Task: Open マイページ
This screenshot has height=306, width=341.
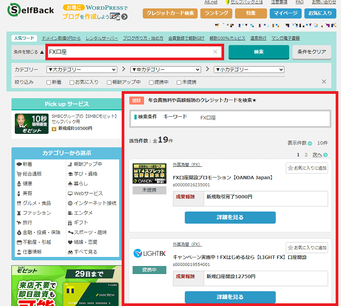Action: click(x=286, y=13)
